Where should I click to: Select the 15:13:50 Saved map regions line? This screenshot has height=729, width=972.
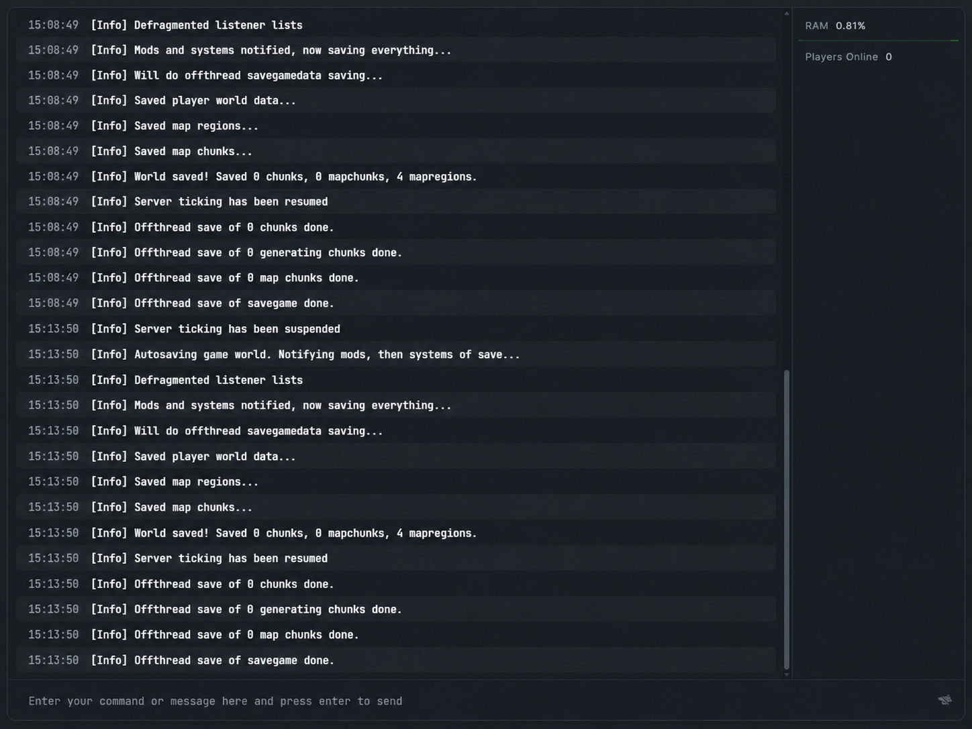click(396, 481)
